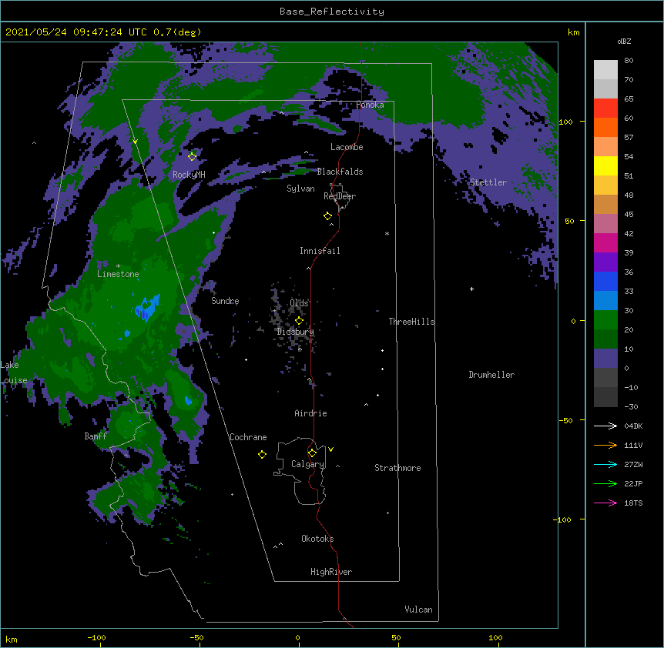Select the yellow diamond marker inside Calgary outline
The width and height of the screenshot is (664, 648).
(x=312, y=453)
